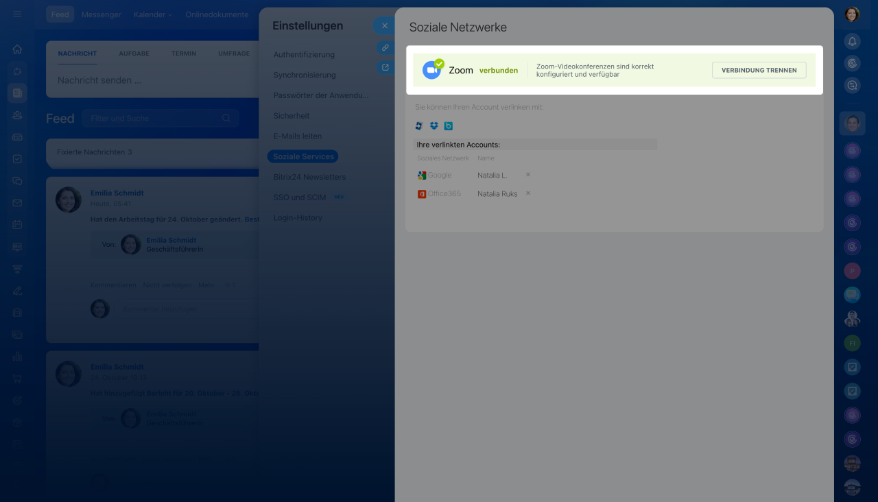Open the mail envelope icon in sidebar

click(x=17, y=203)
